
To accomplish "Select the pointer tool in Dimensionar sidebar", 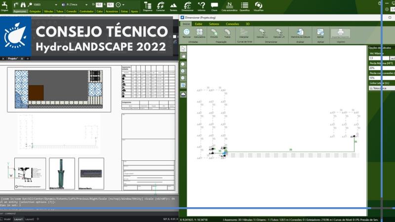I will [x=183, y=48].
